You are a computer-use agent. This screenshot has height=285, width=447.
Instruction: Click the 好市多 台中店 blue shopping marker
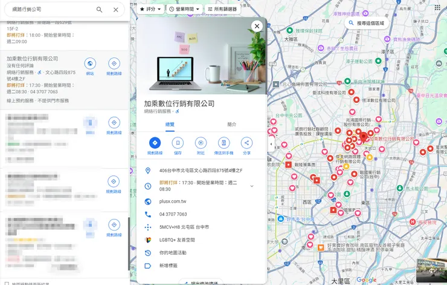tap(280, 219)
